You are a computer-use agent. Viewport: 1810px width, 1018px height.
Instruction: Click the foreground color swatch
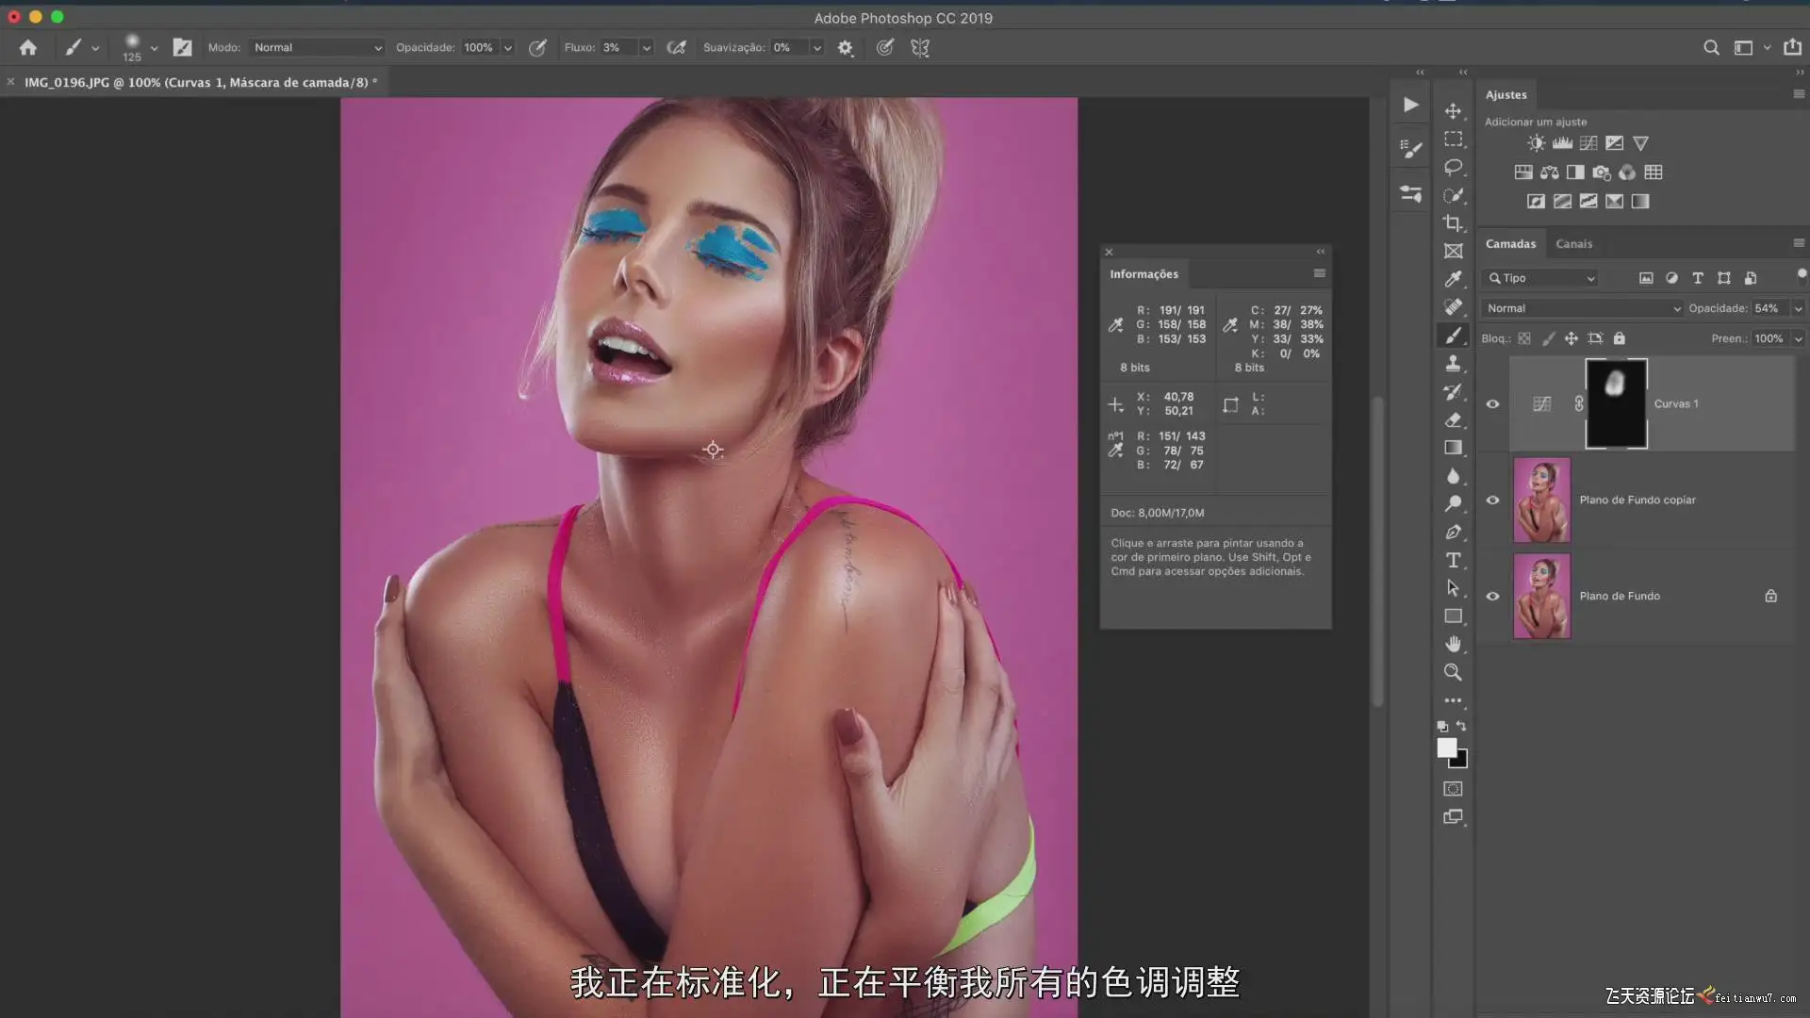[1446, 747]
